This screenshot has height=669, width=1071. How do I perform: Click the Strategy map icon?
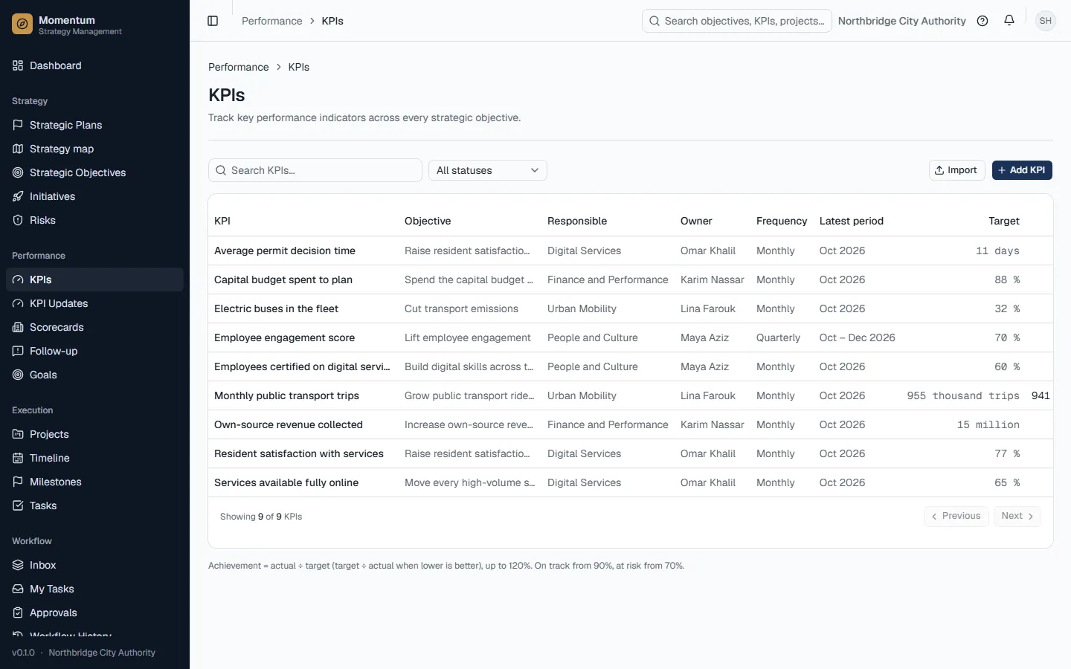[x=18, y=149]
